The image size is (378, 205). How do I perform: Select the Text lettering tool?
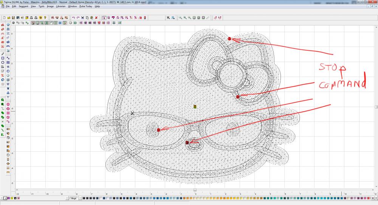pos(3,76)
